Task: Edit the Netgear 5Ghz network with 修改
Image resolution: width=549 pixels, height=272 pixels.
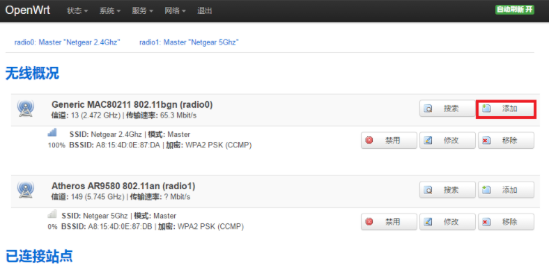Action: pos(447,222)
